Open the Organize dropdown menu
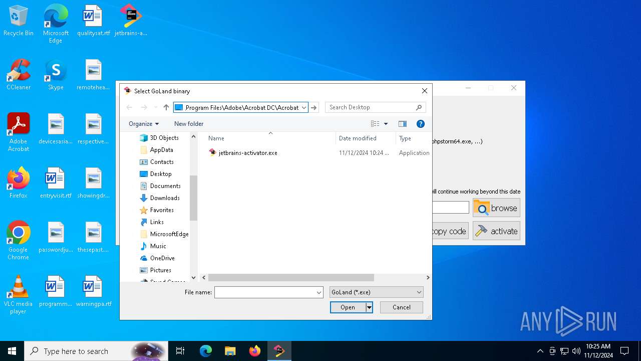The height and width of the screenshot is (361, 641). click(x=144, y=124)
